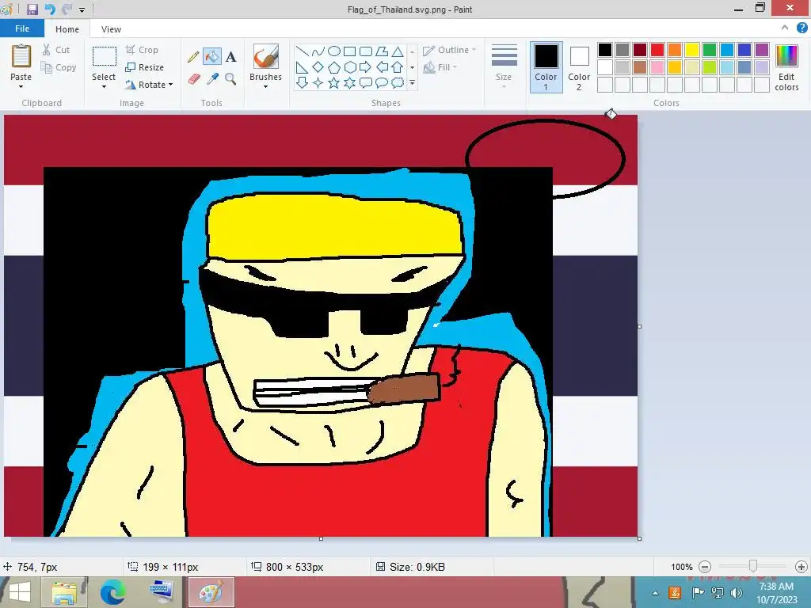811x608 pixels.
Task: Click the zoom out minus button
Action: click(704, 567)
